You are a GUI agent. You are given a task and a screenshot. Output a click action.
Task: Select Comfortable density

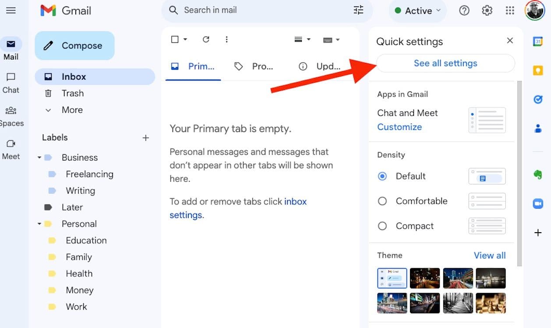click(x=382, y=201)
